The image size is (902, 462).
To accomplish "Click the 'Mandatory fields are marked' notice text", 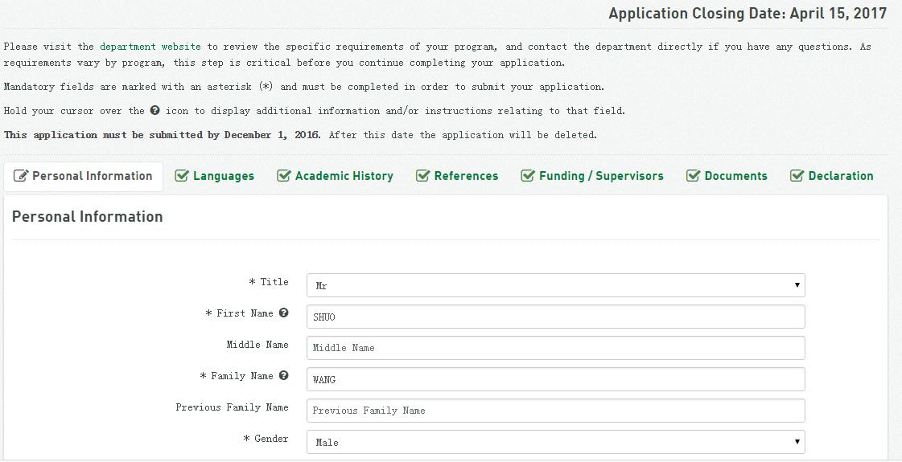I will (303, 87).
